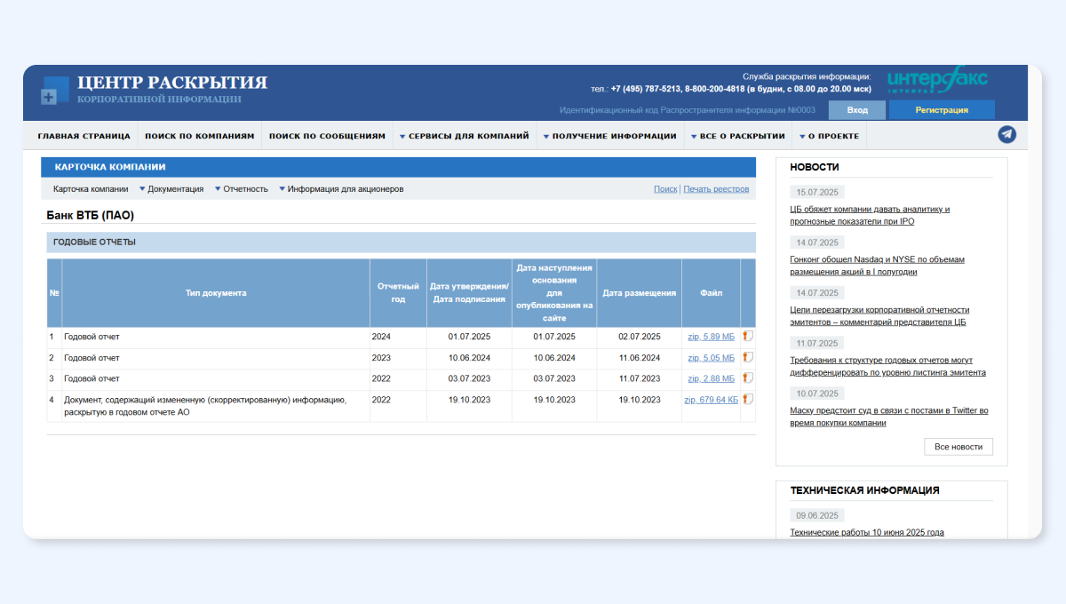
Task: Click the news date 10.07.2025
Action: tap(817, 393)
